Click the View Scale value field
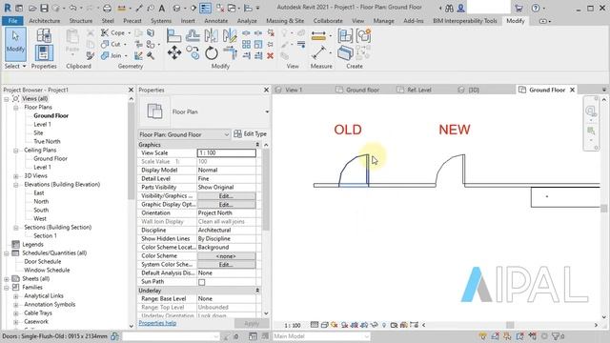Screen dimensions: 610x343 [x=227, y=153]
